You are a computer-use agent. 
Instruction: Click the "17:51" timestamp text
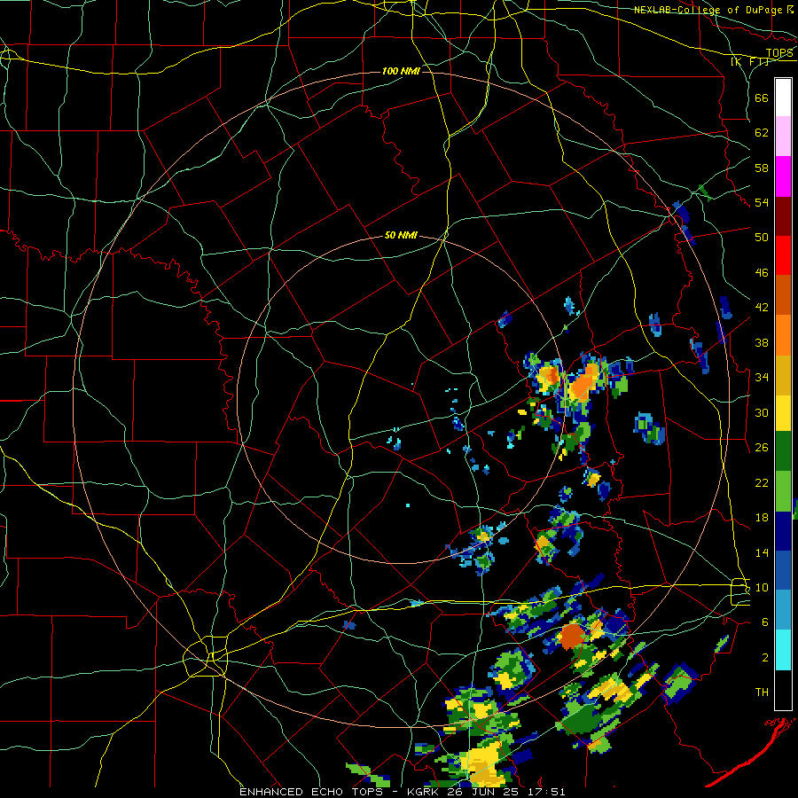coord(547,792)
